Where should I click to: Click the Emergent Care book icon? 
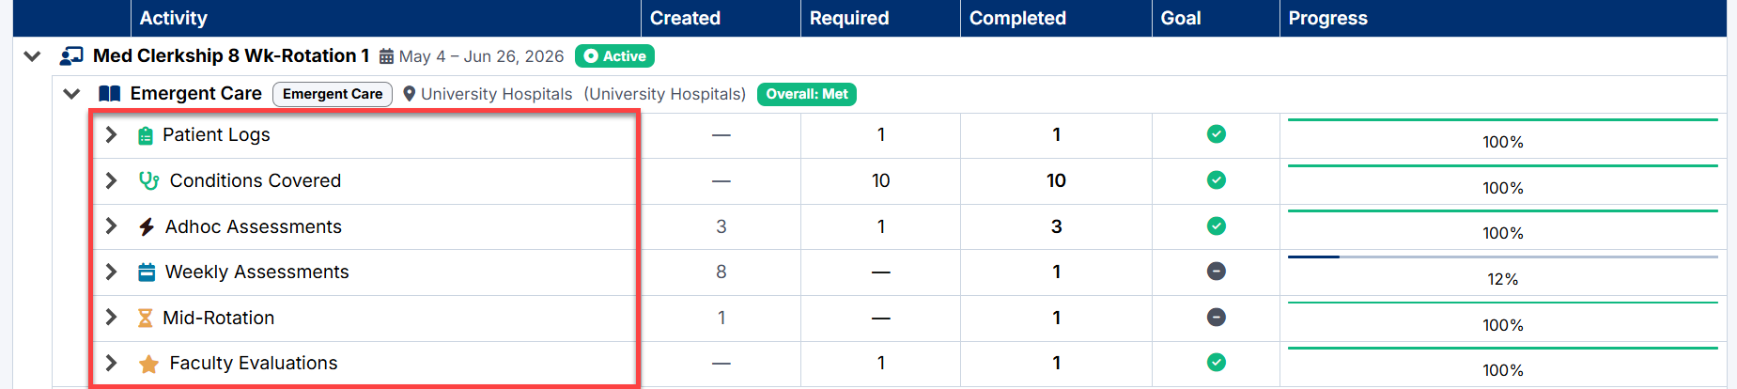[110, 94]
